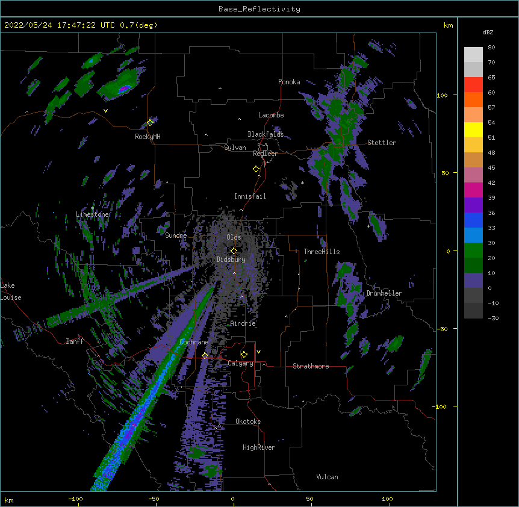This screenshot has width=519, height=507.
Task: Click the yellow diamond marker beside RockyMH
Action: pyautogui.click(x=150, y=122)
